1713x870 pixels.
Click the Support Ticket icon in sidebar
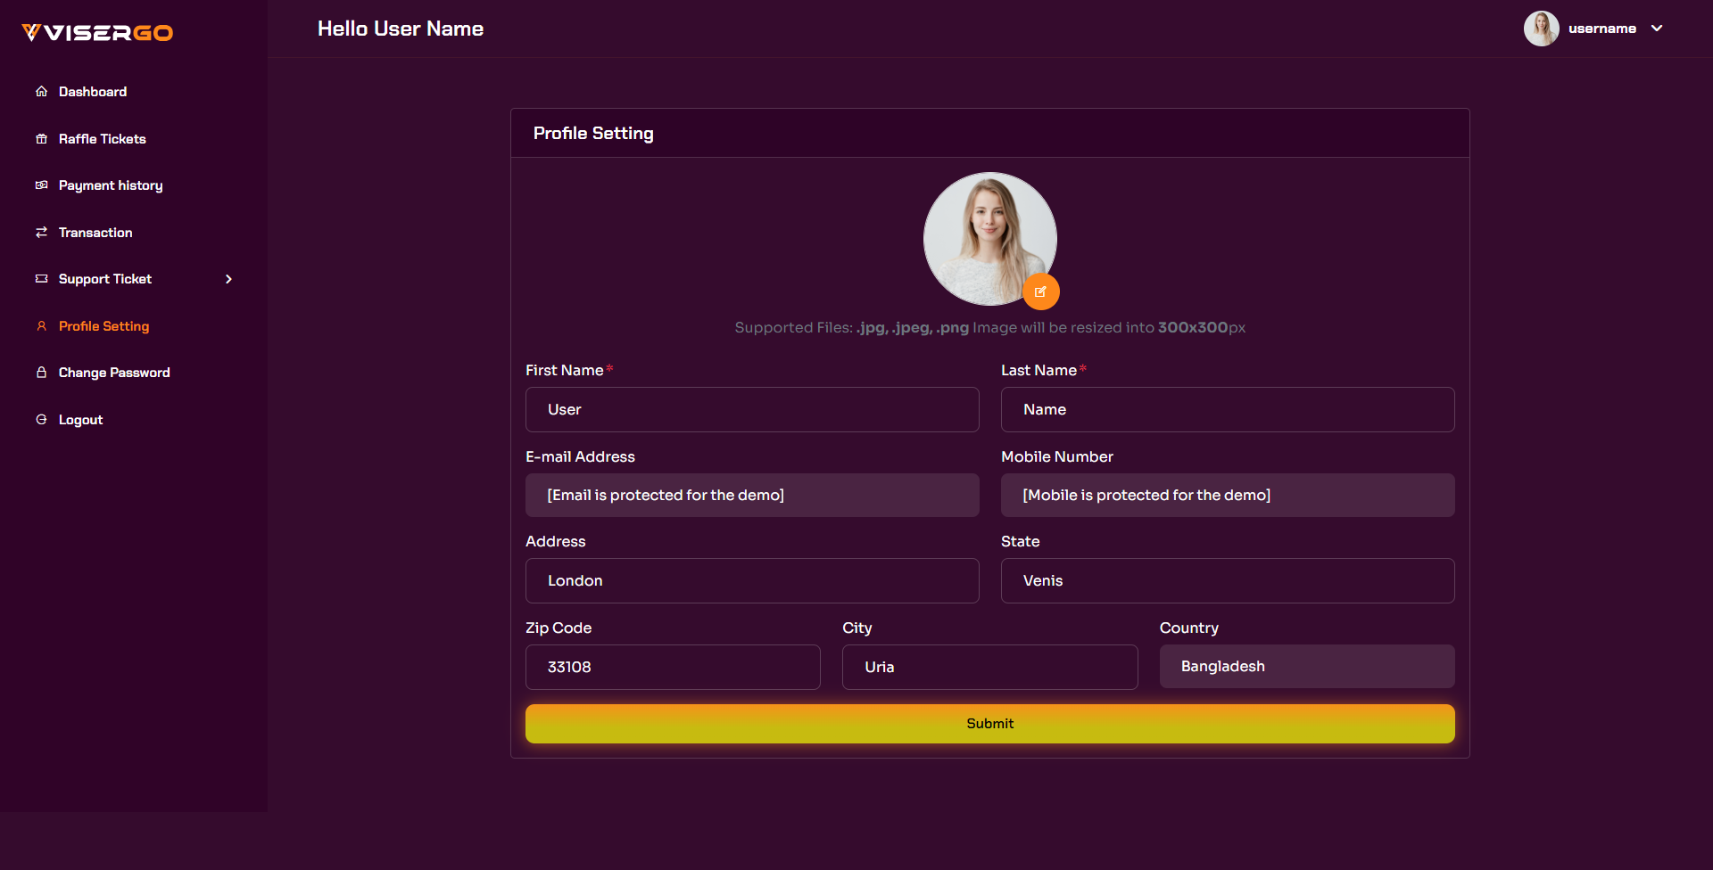coord(41,279)
